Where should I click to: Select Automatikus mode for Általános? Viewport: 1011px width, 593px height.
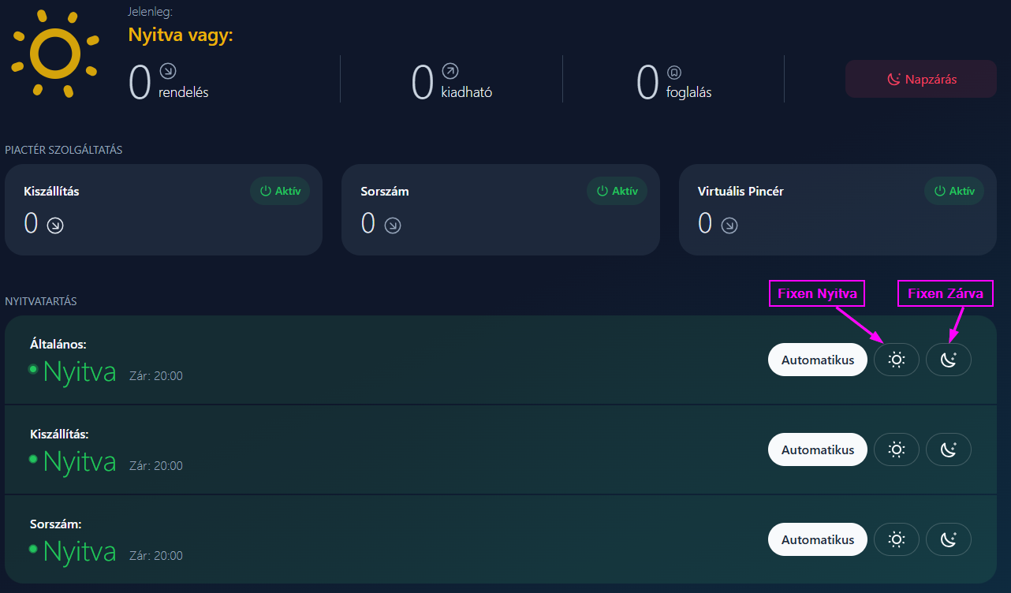pos(817,360)
